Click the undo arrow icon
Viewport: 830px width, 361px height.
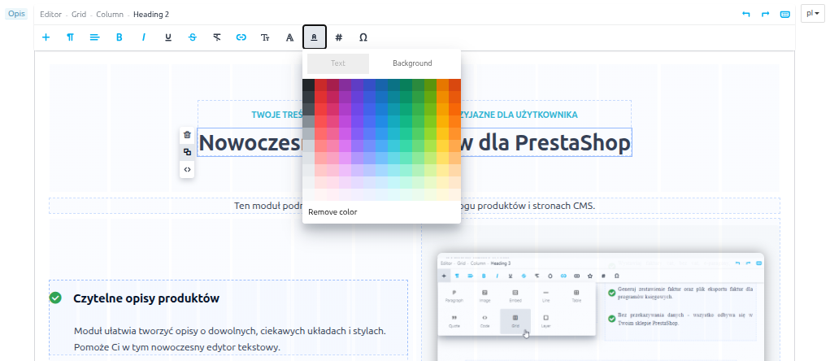point(746,14)
